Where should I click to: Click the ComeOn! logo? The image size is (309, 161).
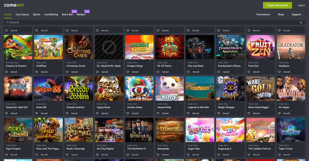point(14,5)
